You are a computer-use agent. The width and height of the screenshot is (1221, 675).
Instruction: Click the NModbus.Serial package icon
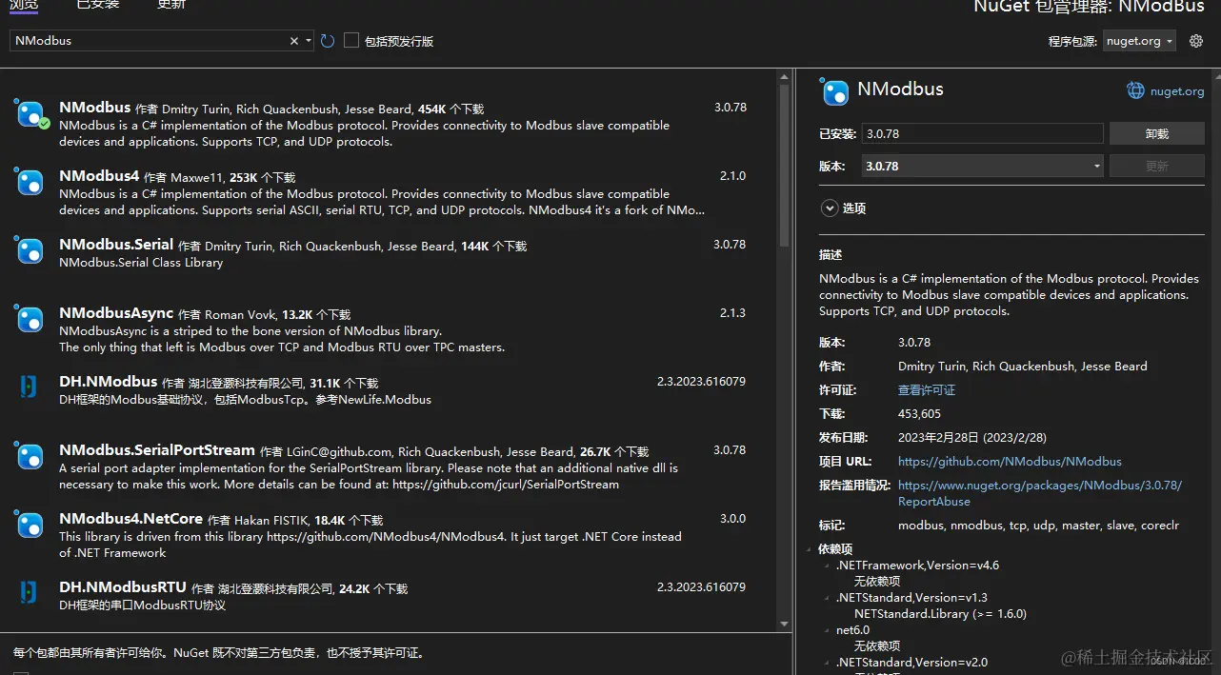point(30,250)
